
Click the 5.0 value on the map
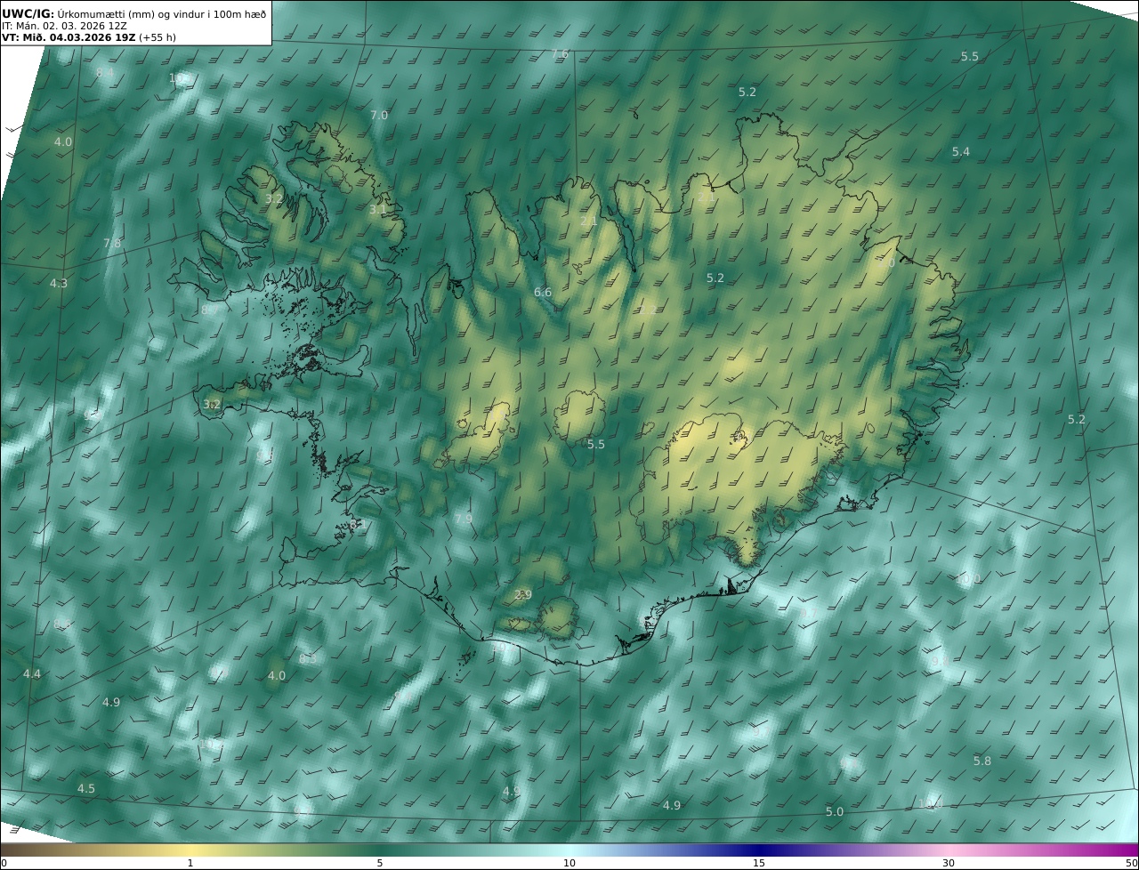pyautogui.click(x=835, y=812)
